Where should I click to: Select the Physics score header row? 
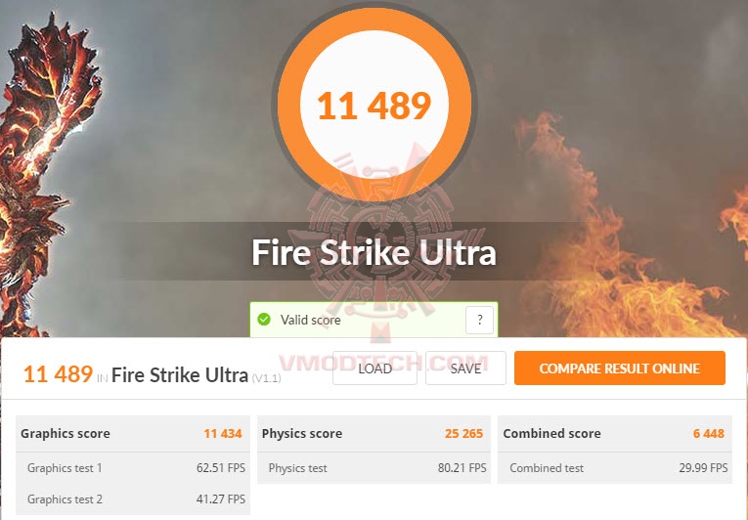point(374,433)
